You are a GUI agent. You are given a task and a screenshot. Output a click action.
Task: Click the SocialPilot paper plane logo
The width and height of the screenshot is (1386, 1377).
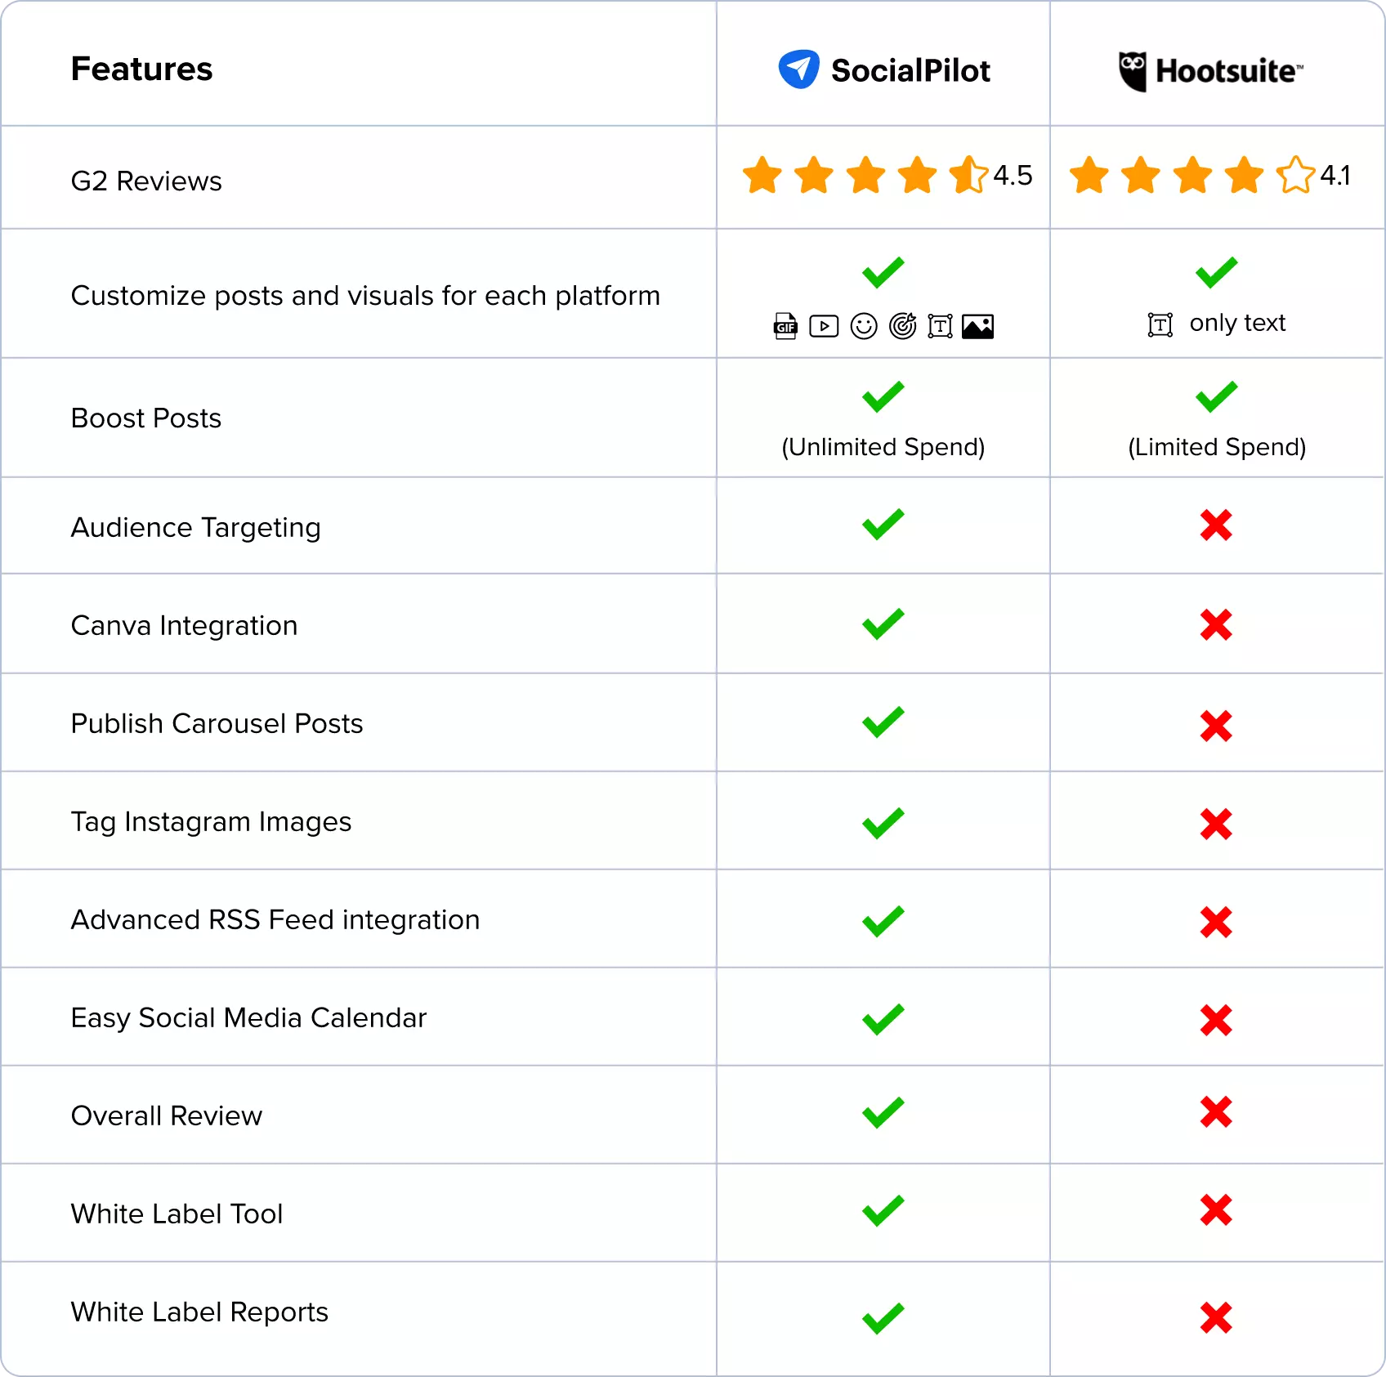(x=798, y=69)
